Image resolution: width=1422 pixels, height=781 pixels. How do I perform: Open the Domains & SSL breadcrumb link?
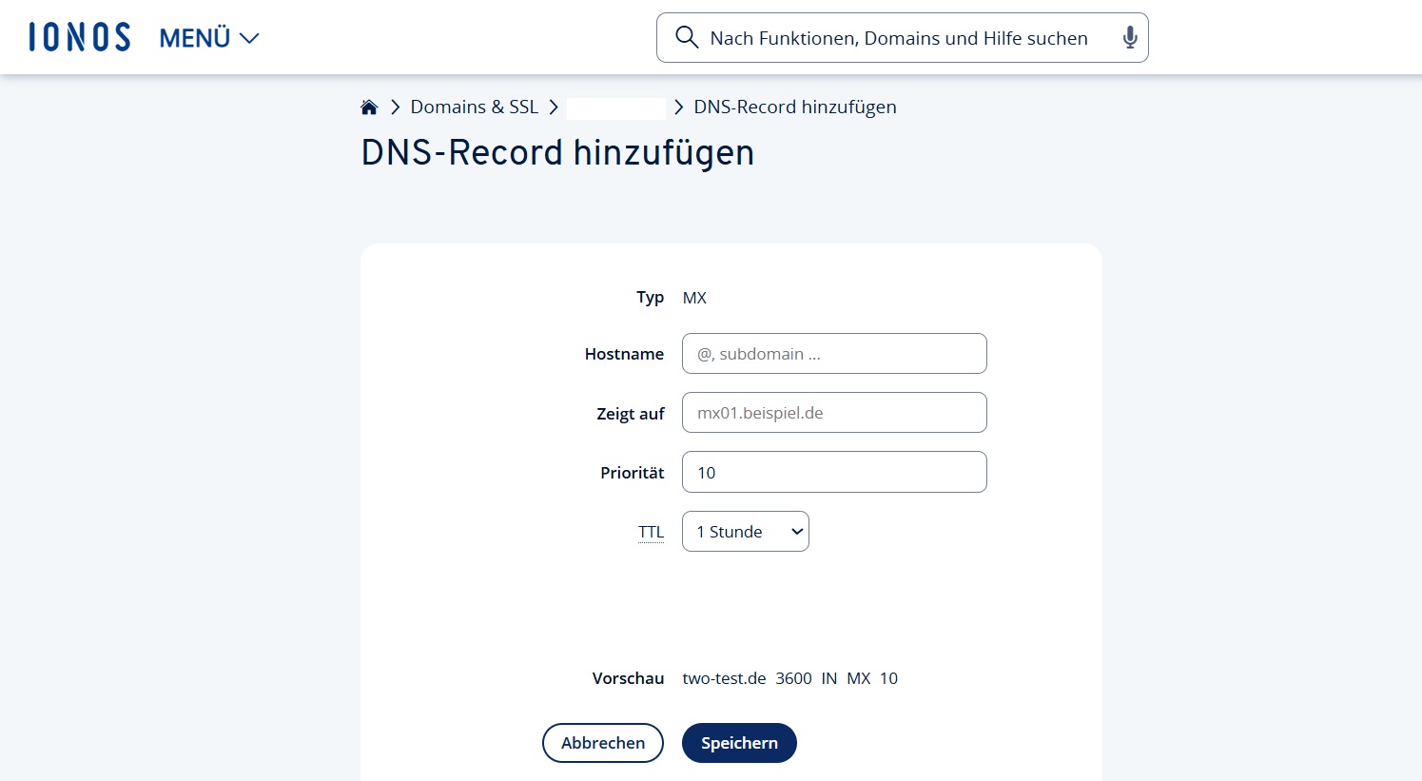pos(474,107)
